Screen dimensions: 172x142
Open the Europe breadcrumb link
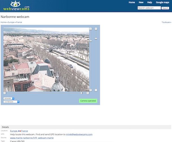coord(11,22)
